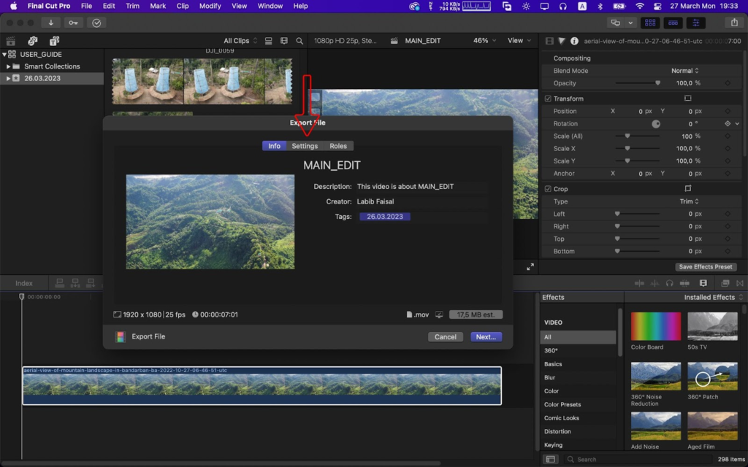This screenshot has width=748, height=467.
Task: Expand 26.03.2023 event triangle
Action: pyautogui.click(x=8, y=78)
